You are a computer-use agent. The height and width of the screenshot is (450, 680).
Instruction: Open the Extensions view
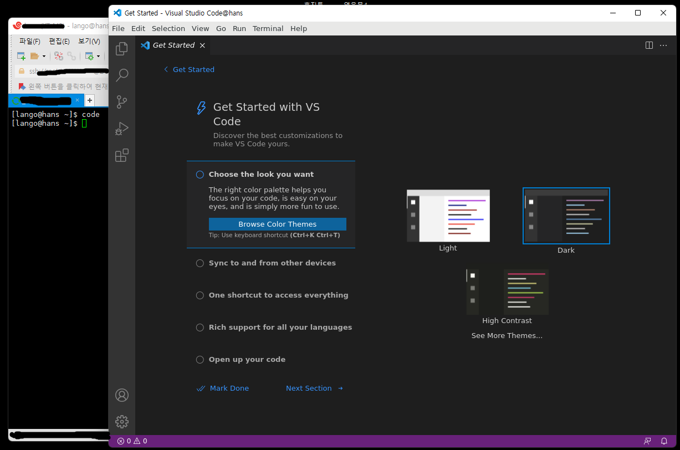122,155
